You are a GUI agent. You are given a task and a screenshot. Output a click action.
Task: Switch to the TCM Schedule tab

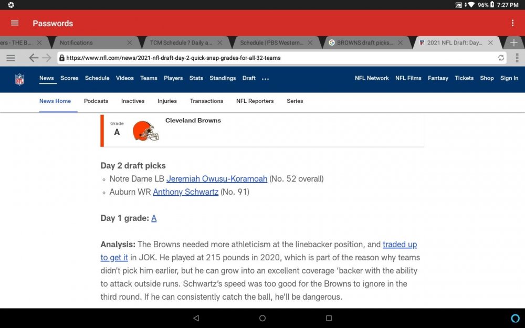tap(181, 43)
